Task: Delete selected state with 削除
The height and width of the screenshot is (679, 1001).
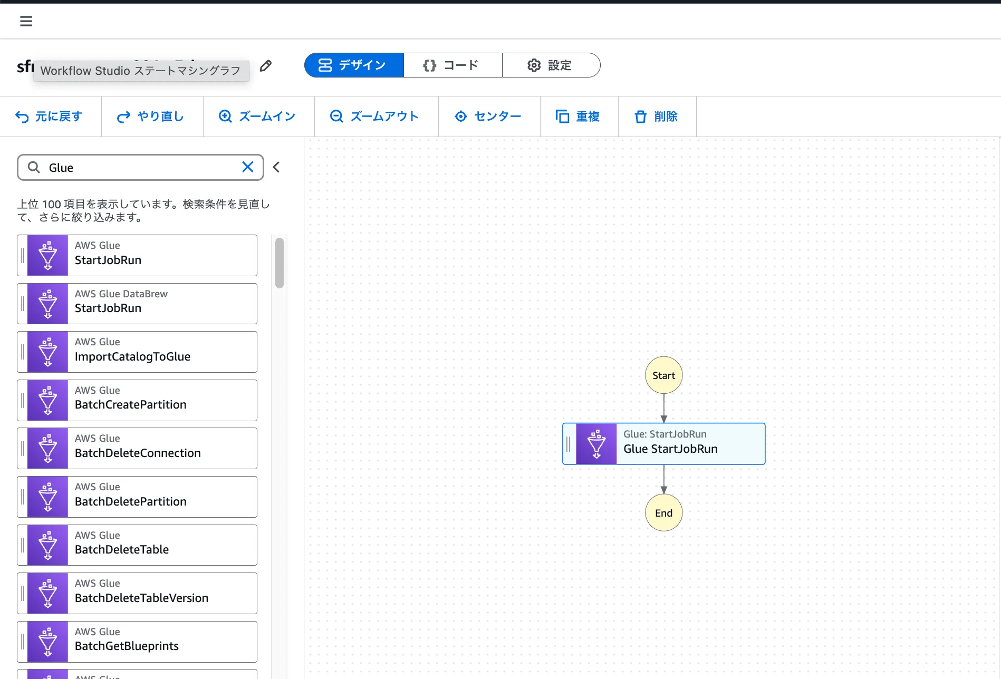Action: click(657, 117)
